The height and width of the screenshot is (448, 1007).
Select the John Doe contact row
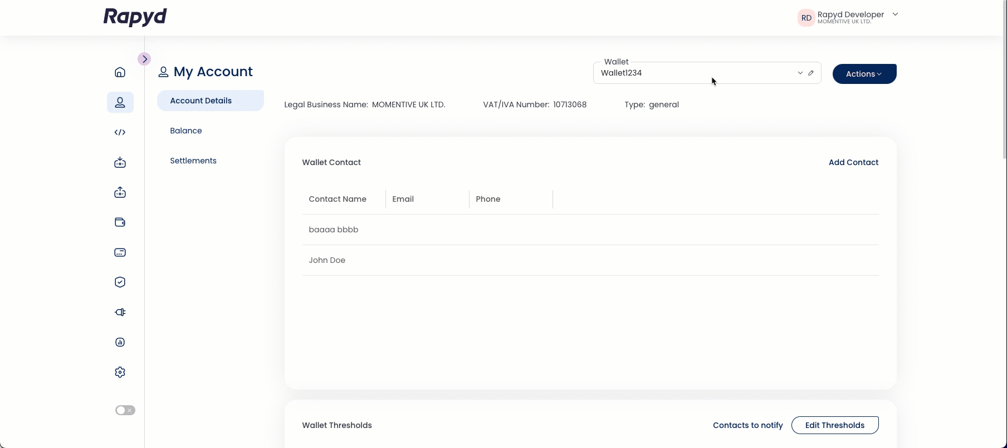(x=590, y=260)
